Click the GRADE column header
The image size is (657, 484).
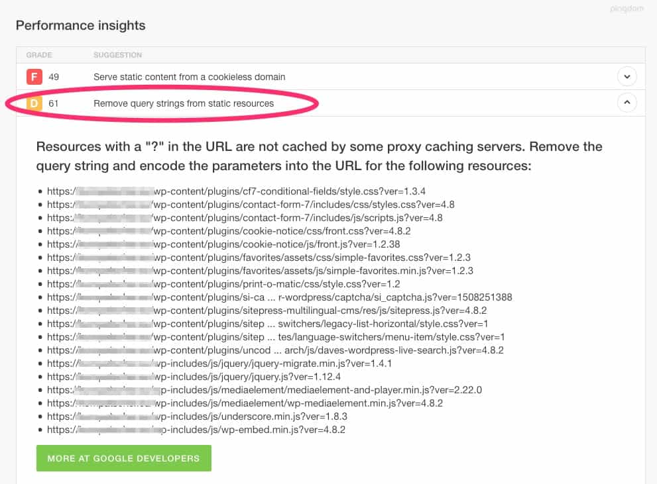[39, 55]
